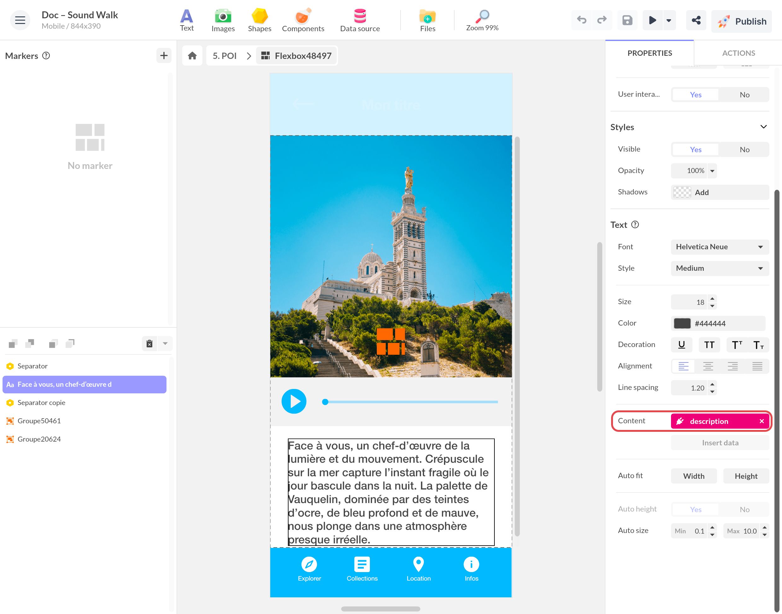Click the Markers help icon
The width and height of the screenshot is (782, 614).
[46, 55]
